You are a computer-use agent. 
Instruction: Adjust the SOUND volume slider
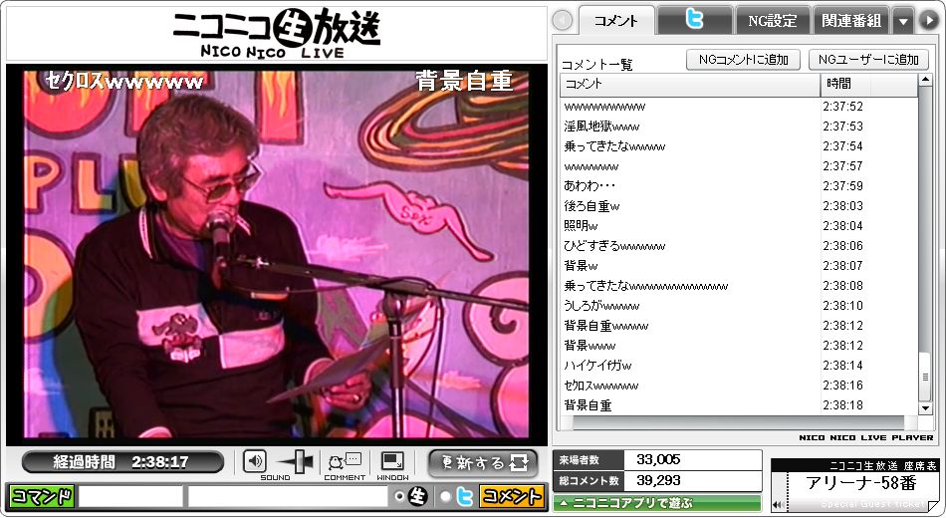(299, 462)
